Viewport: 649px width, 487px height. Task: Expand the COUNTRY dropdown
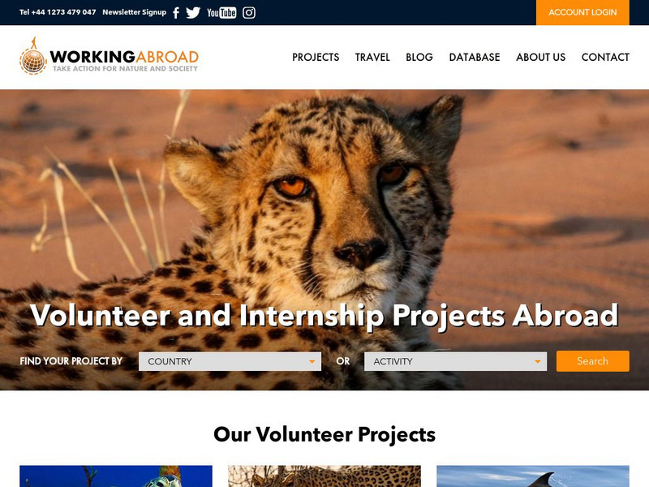230,361
